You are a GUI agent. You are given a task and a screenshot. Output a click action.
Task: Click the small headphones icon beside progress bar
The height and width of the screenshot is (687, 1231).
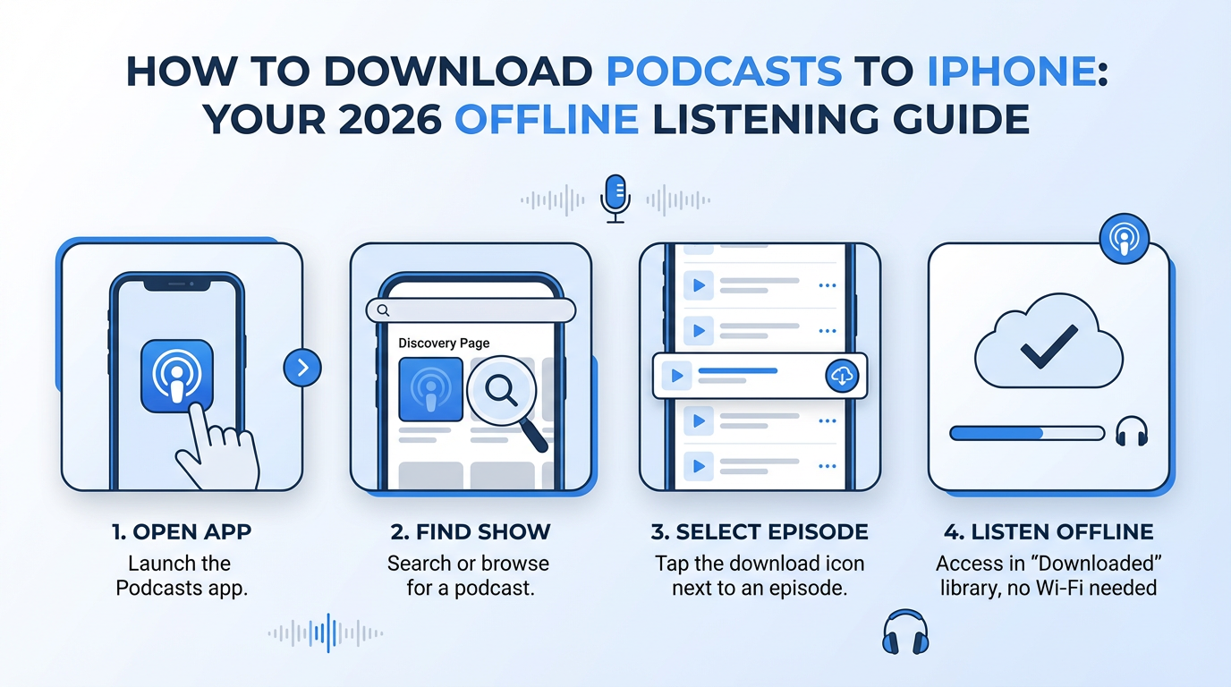[1132, 433]
